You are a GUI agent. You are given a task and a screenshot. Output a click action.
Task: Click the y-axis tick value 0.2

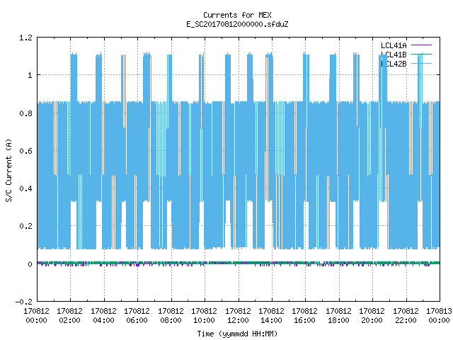[25, 226]
